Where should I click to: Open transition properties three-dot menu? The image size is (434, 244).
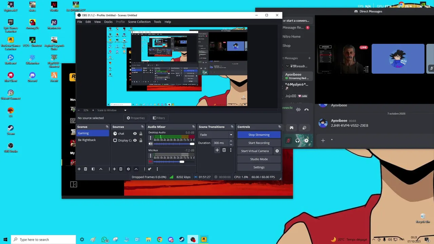(x=231, y=150)
